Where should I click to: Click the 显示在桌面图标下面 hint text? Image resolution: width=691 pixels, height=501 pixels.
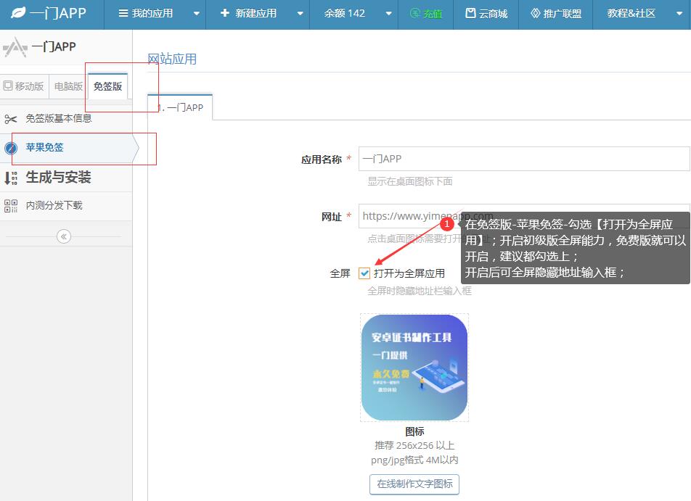point(410,182)
